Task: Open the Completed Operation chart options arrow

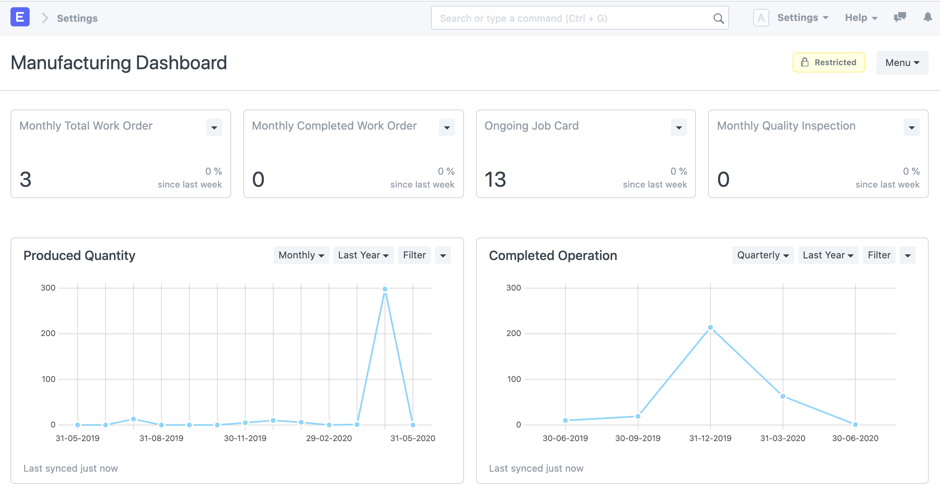Action: click(908, 255)
